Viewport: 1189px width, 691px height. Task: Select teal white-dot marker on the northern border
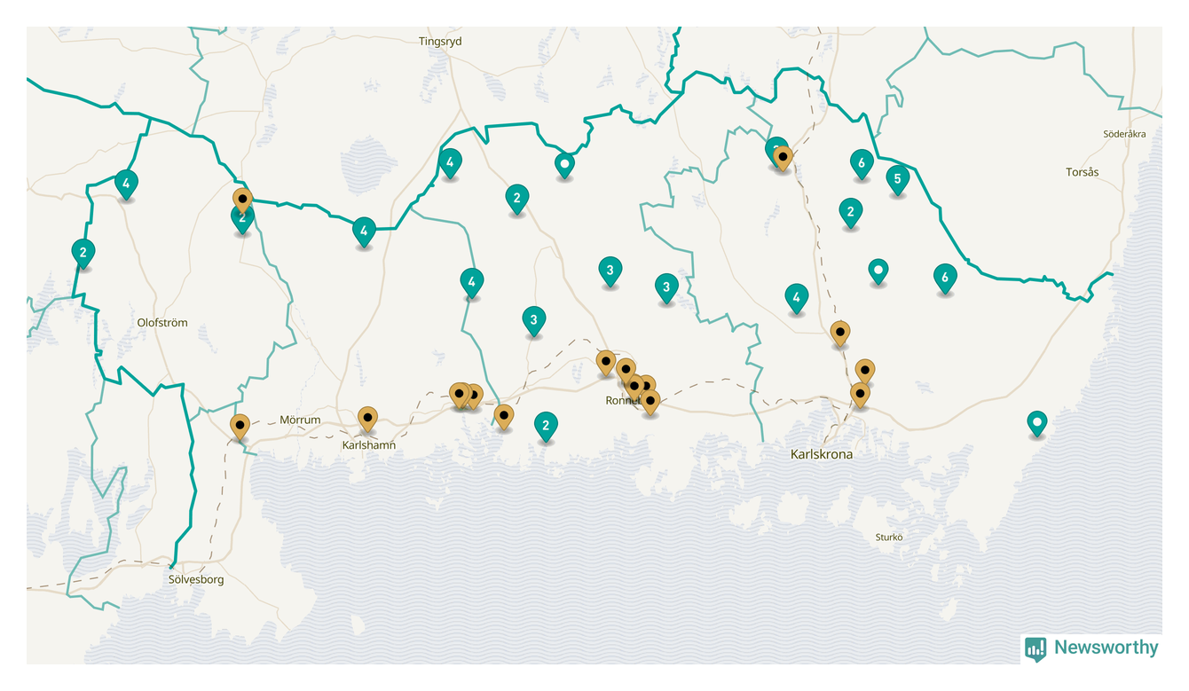click(x=564, y=164)
